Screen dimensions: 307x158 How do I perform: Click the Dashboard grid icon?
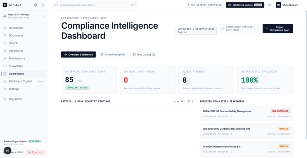point(5,28)
